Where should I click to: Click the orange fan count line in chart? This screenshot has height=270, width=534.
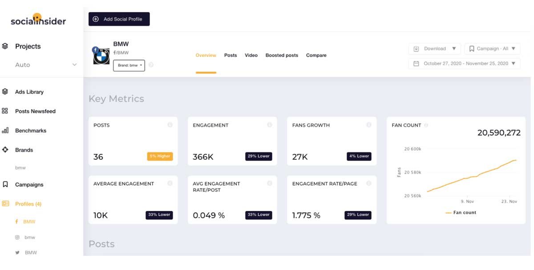tap(472, 176)
